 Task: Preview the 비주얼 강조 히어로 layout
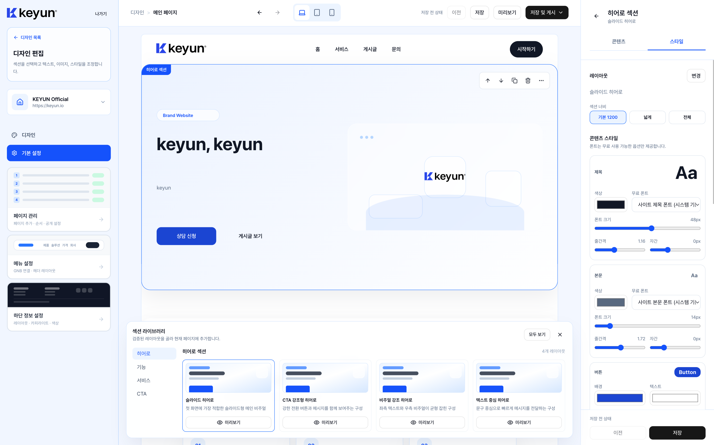(422, 422)
